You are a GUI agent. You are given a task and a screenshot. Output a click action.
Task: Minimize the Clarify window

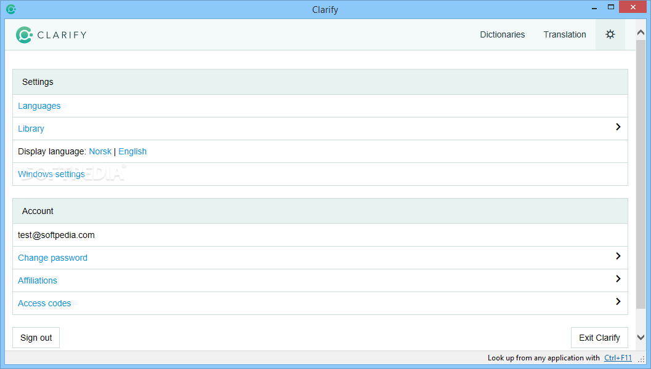point(594,7)
